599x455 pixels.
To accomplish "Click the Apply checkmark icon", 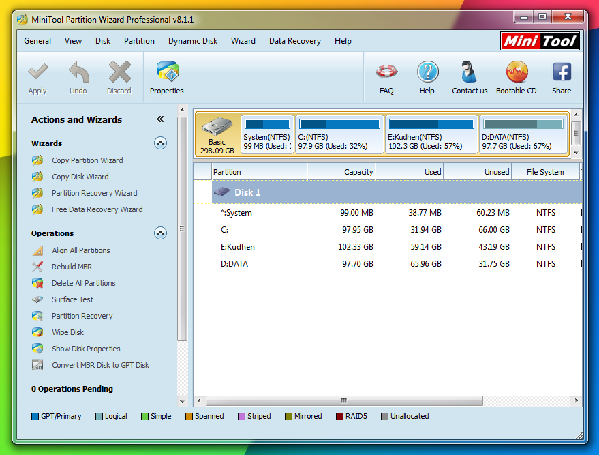I will 37,72.
